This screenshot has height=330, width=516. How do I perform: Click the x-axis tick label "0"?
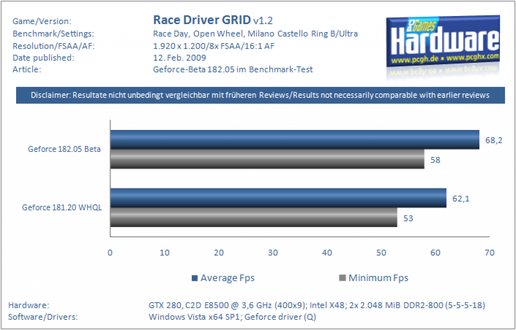click(x=110, y=253)
